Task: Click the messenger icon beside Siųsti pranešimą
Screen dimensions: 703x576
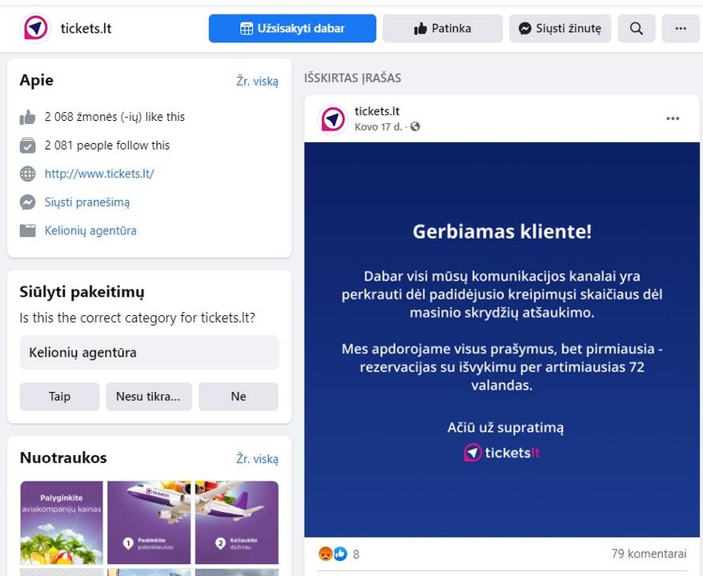Action: pos(27,202)
